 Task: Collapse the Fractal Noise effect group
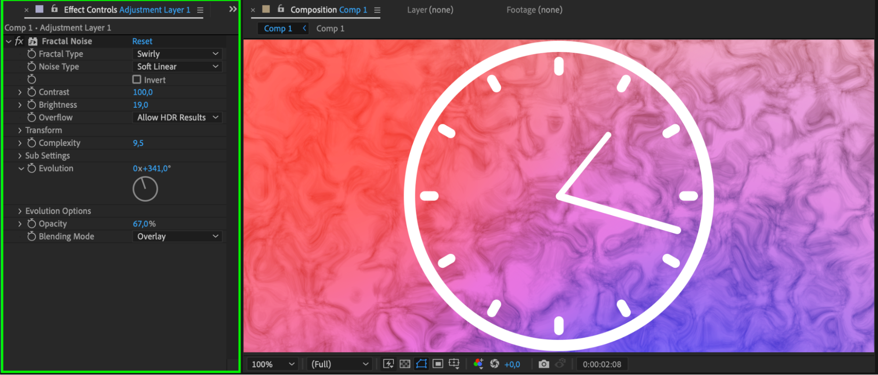pos(8,41)
